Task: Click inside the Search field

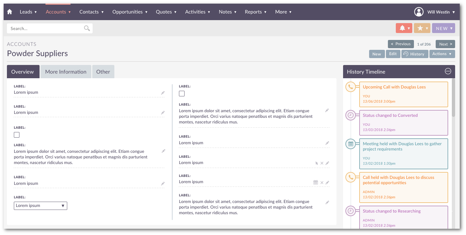Action: tap(43, 28)
